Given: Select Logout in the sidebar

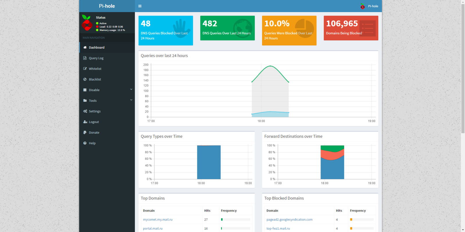Looking at the screenshot, I should tap(107, 122).
